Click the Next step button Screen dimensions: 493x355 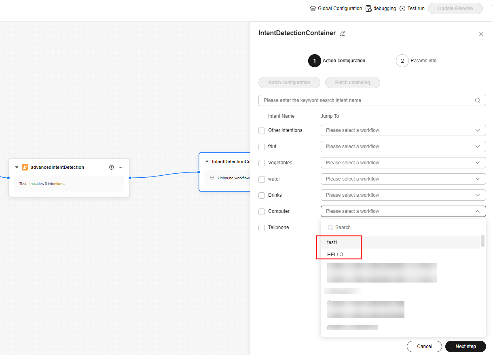point(465,346)
